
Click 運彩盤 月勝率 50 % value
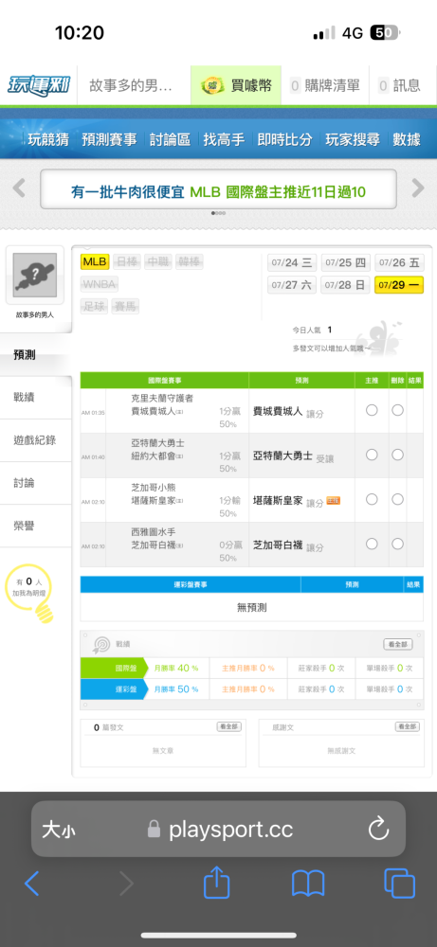(176, 689)
